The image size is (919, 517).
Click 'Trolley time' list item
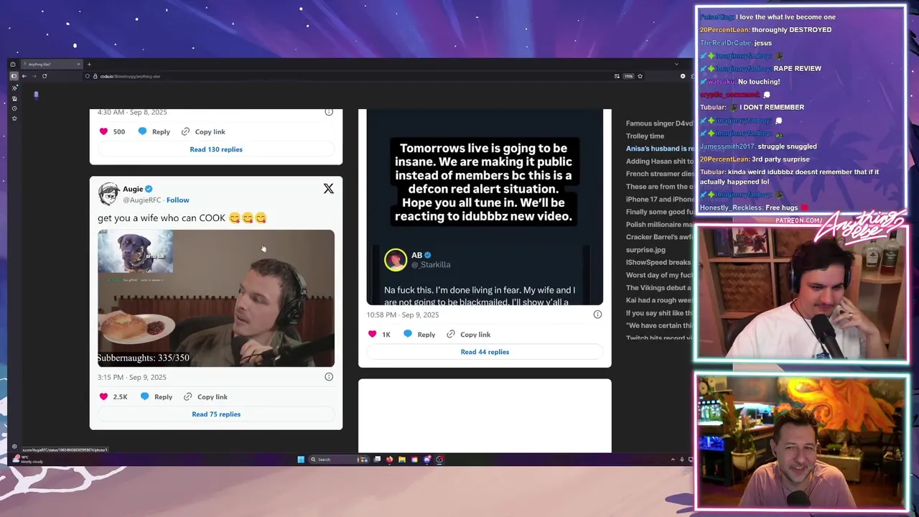coord(645,136)
